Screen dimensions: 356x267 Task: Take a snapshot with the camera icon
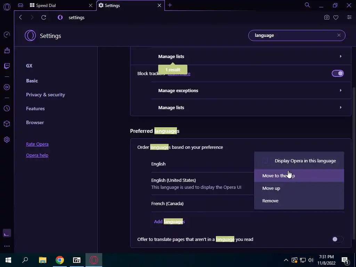tap(326, 17)
